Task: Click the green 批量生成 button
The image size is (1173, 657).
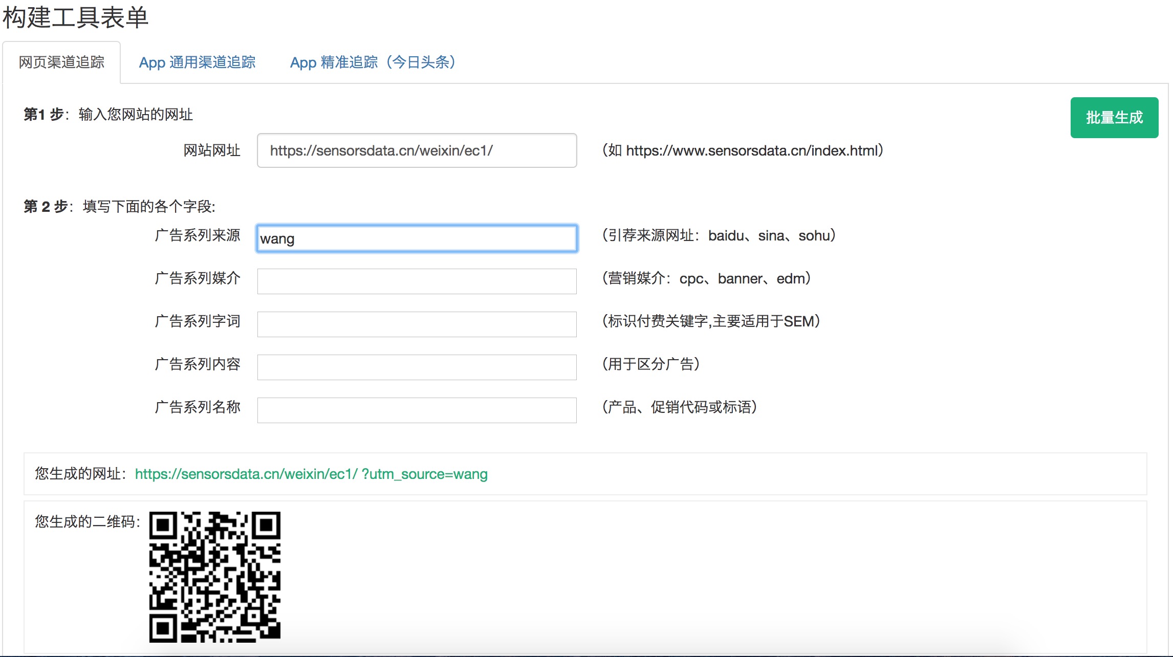Action: tap(1114, 118)
